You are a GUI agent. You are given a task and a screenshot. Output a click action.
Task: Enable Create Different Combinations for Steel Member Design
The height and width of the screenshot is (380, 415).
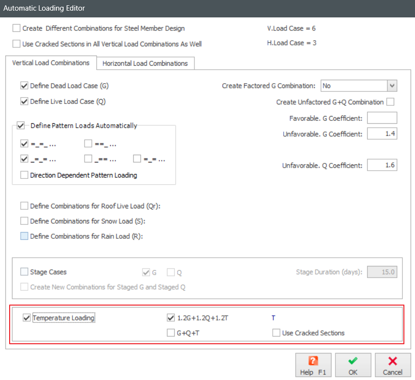pos(17,29)
